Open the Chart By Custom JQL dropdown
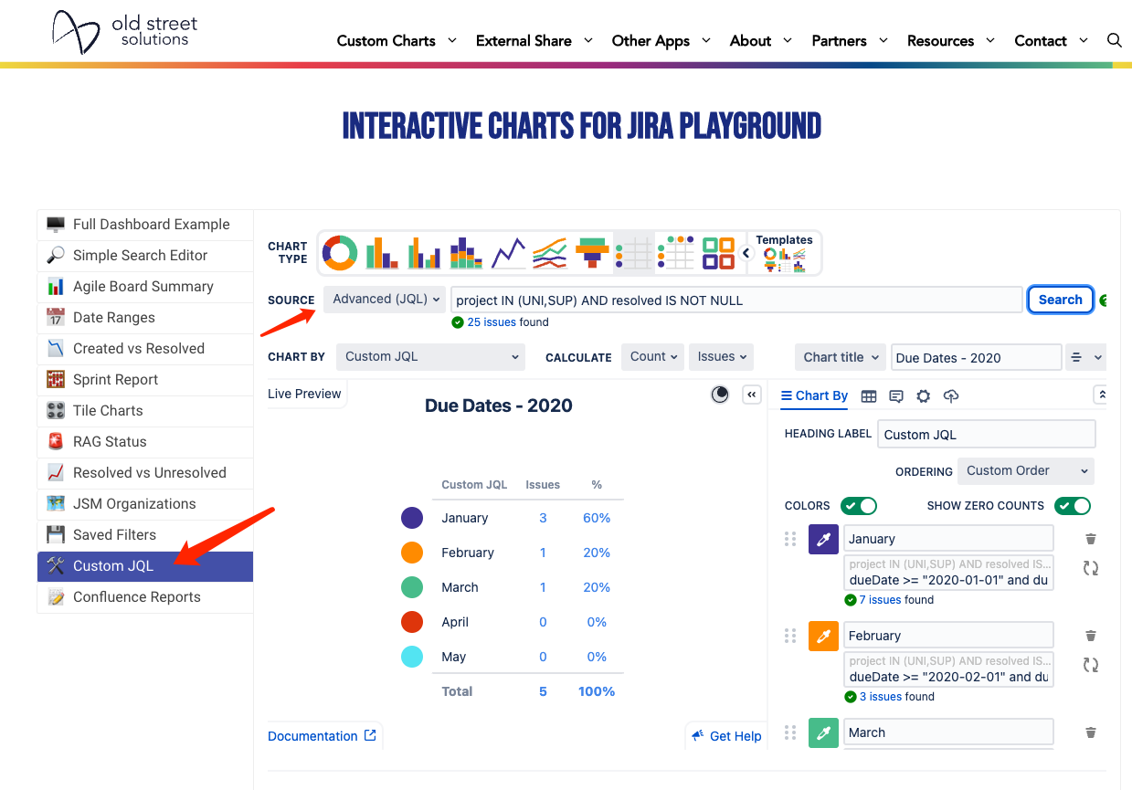 click(x=430, y=357)
